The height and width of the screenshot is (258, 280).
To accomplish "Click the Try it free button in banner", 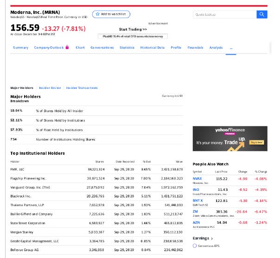I will [257, 142].
